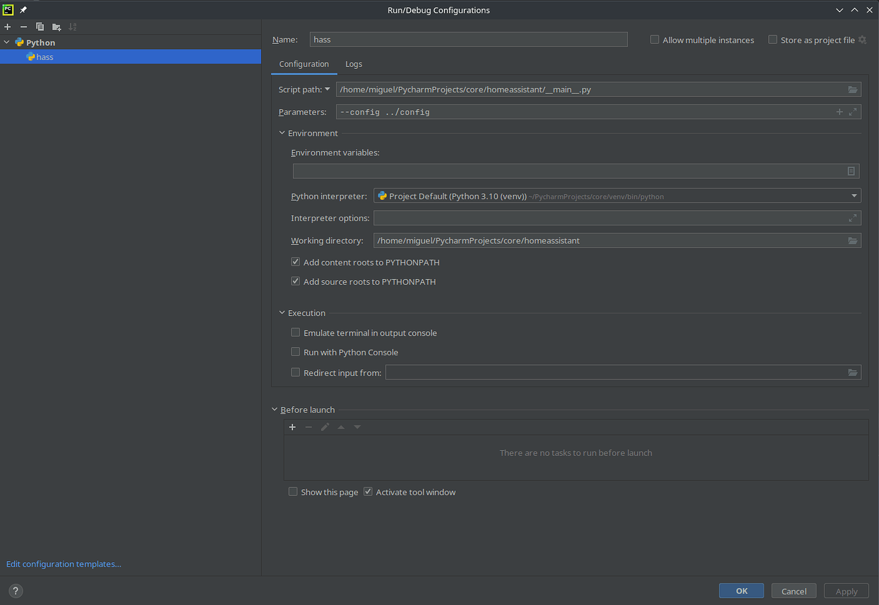Apply the configuration changes

[x=846, y=590]
